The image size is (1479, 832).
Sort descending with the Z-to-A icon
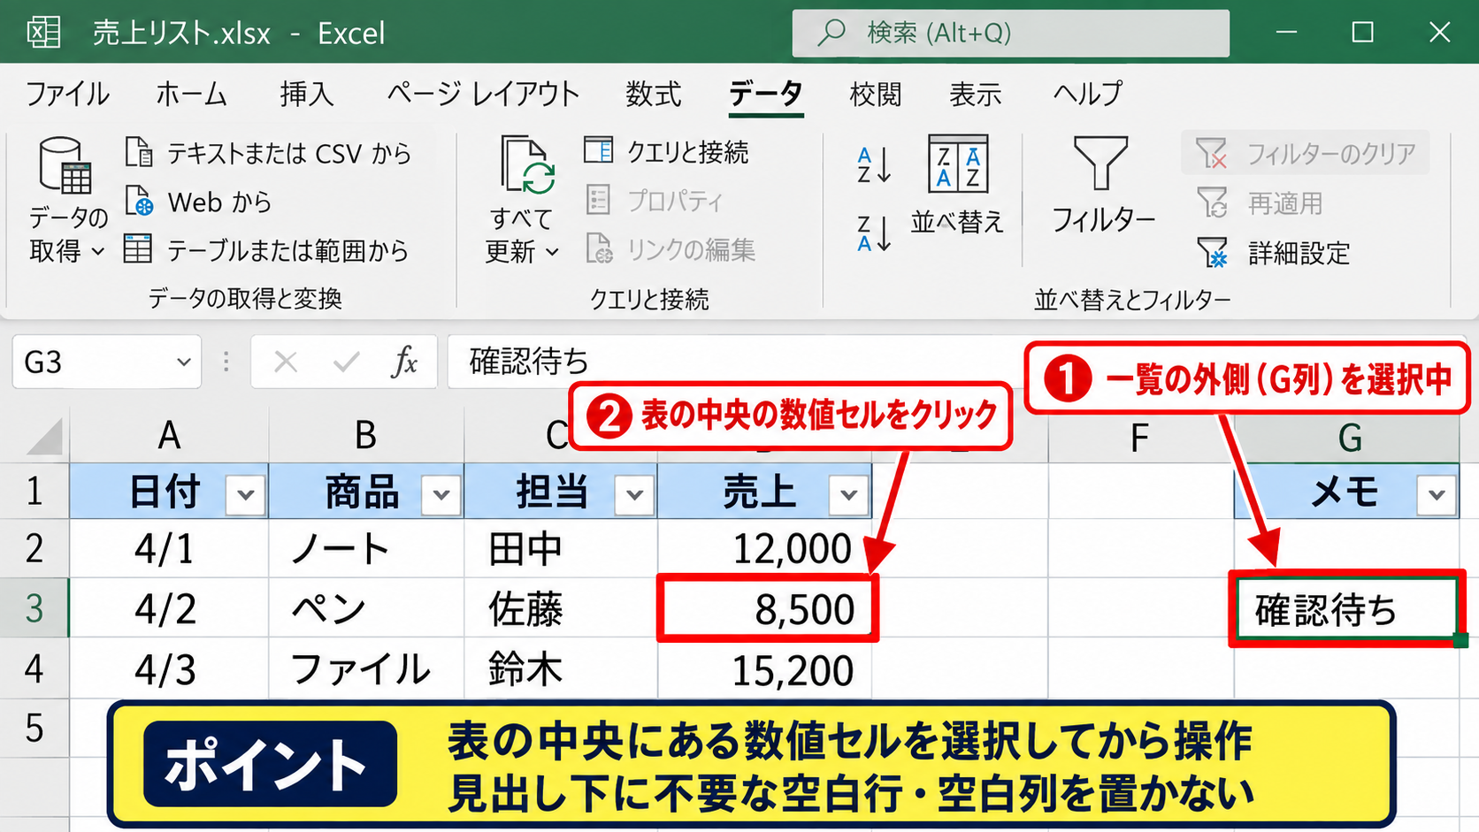click(x=874, y=233)
